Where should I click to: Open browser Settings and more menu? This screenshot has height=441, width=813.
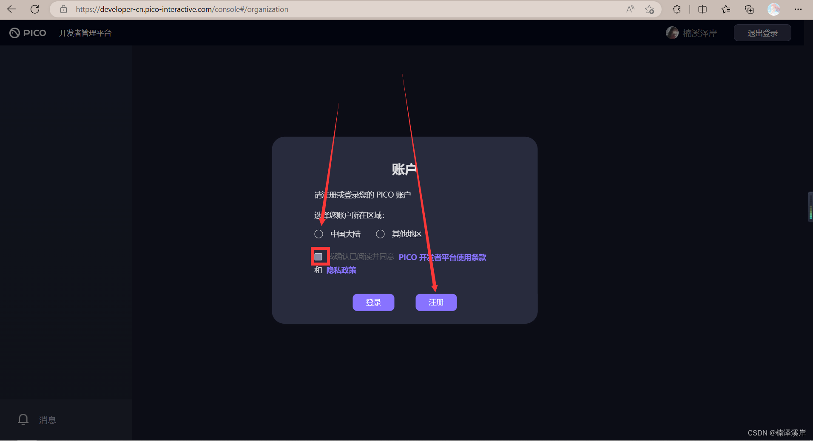798,9
